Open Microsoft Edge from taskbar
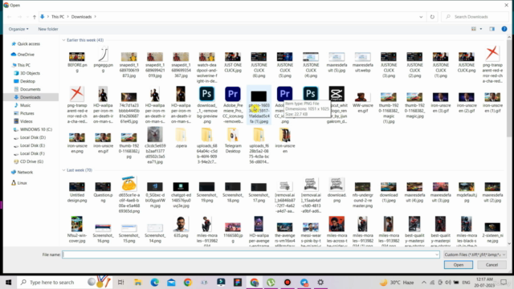 click(154, 282)
